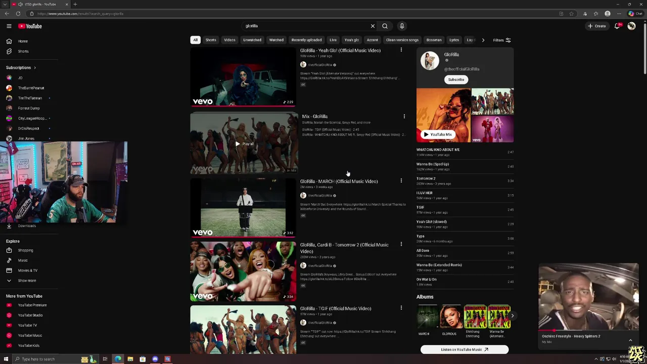Expand the Subscriptions section chevron
647x364 pixels.
[x=35, y=68]
